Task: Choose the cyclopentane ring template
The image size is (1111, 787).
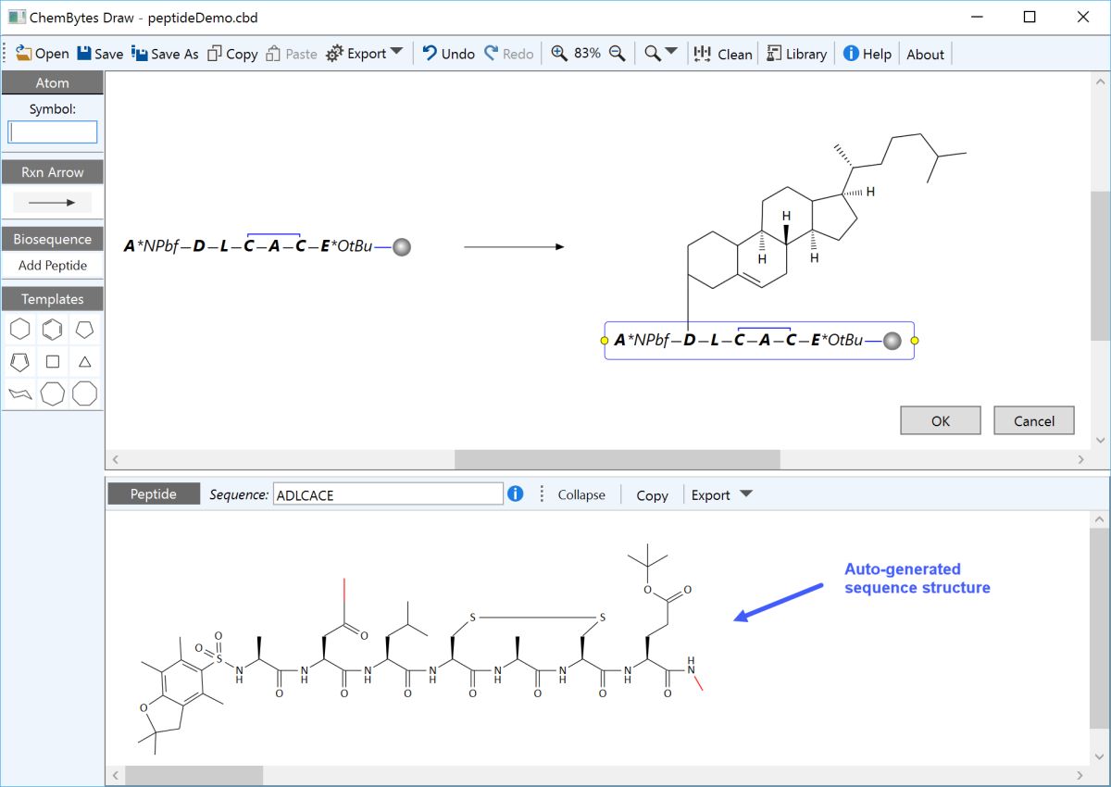Action: pyautogui.click(x=84, y=330)
